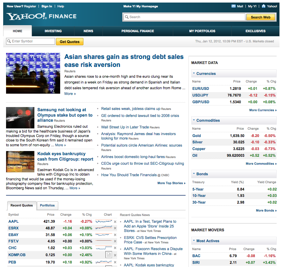Focus the web Search field

coord(184,17)
